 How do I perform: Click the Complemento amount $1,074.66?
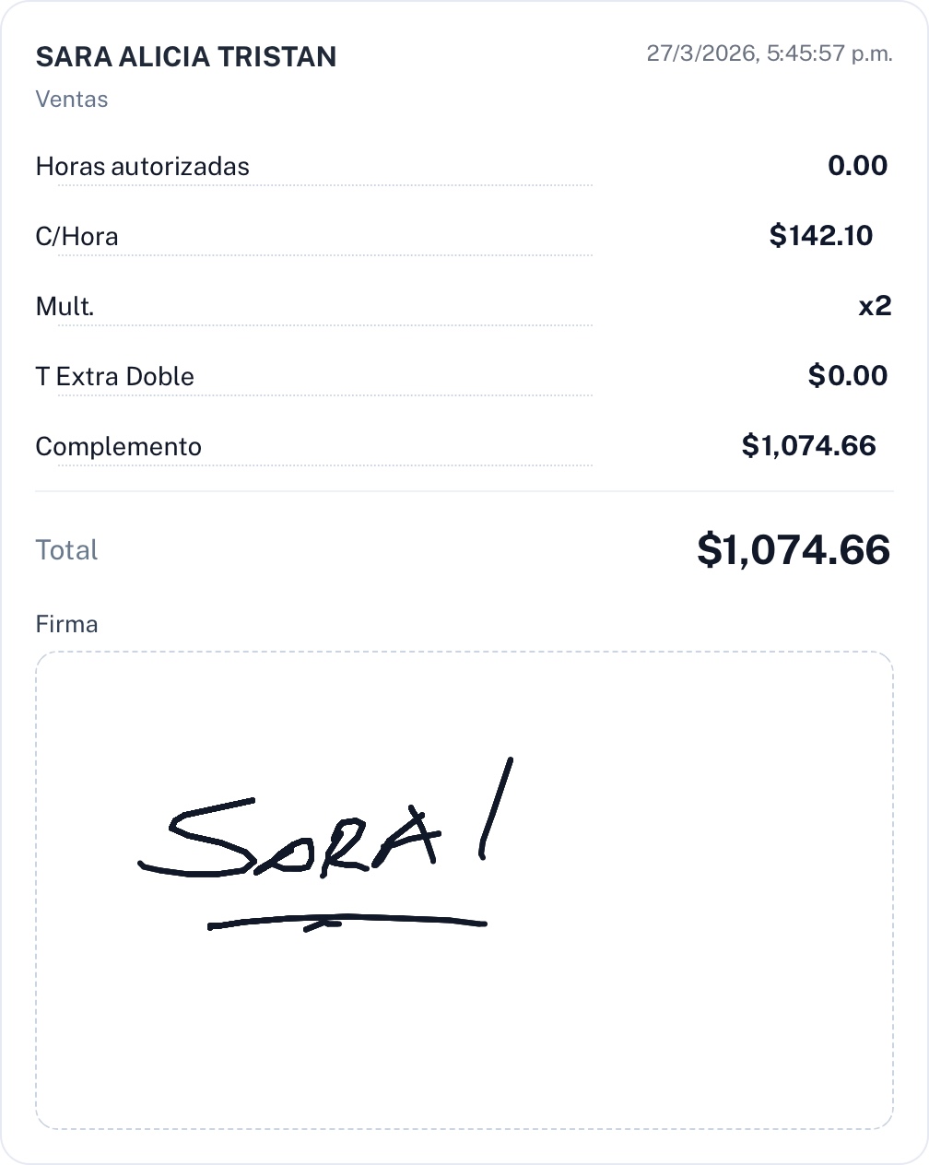(808, 446)
